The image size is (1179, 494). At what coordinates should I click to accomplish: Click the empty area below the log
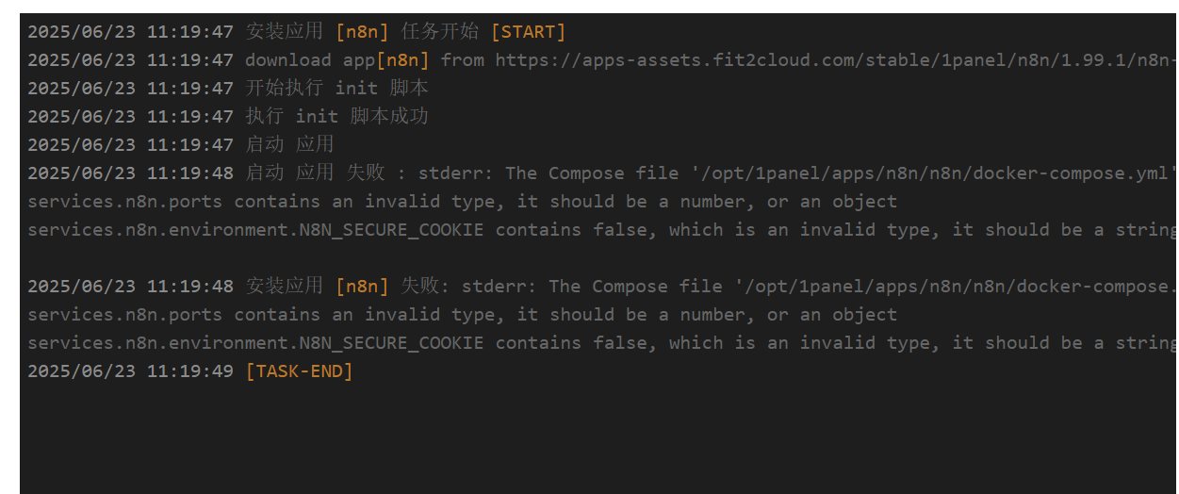tap(598, 438)
